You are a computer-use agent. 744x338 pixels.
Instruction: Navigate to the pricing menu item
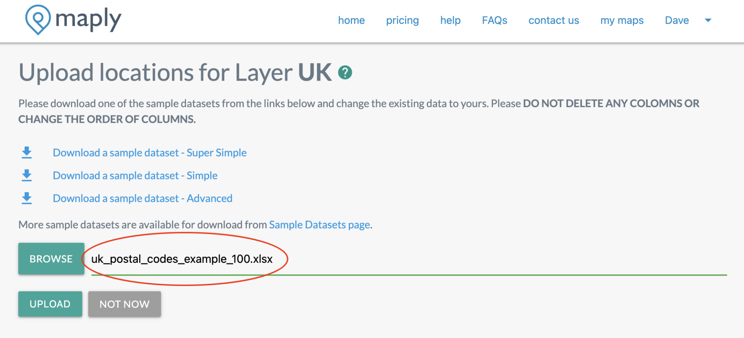click(403, 20)
